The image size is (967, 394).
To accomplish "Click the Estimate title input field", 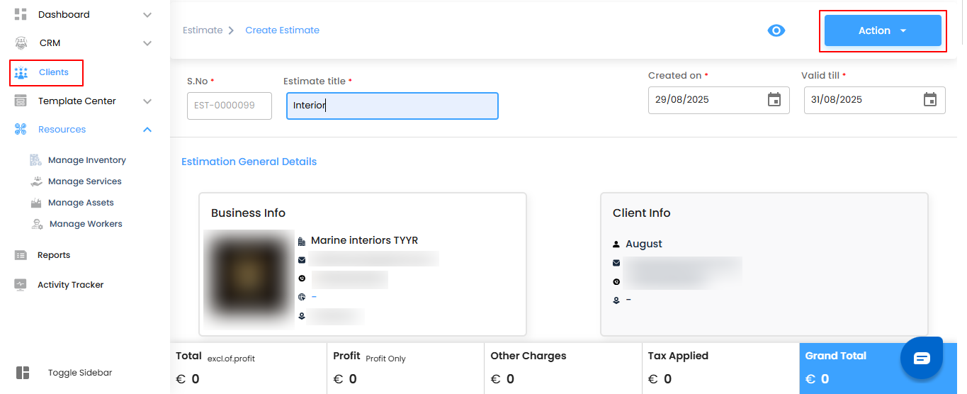I will tap(392, 106).
